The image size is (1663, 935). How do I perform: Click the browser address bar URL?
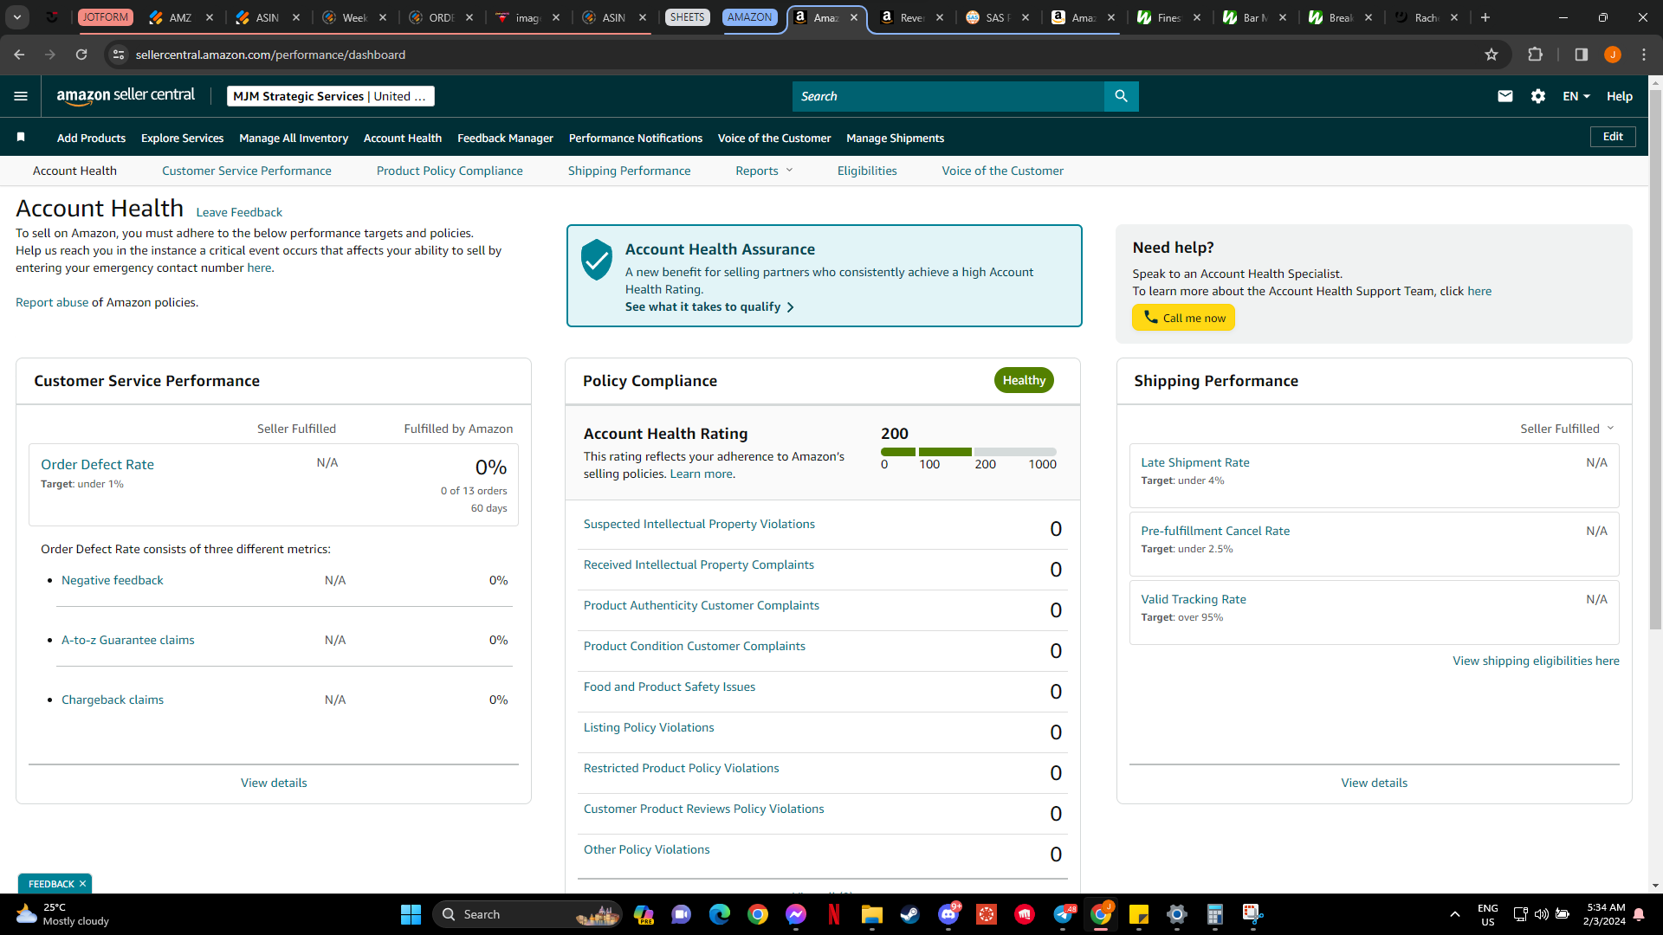pos(270,55)
